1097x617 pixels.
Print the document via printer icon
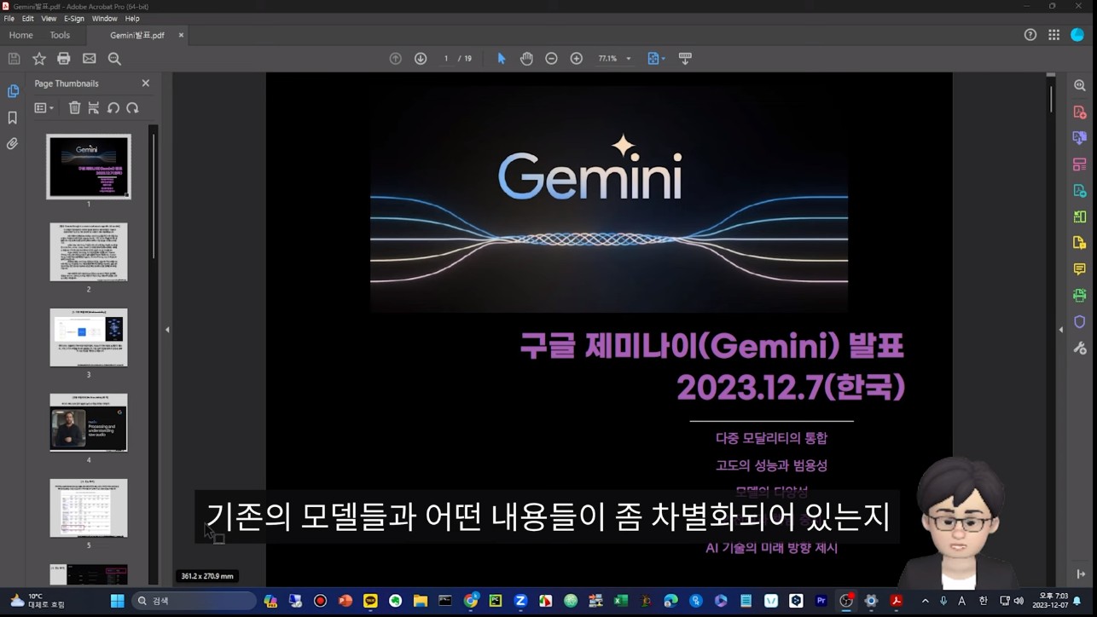[64, 59]
